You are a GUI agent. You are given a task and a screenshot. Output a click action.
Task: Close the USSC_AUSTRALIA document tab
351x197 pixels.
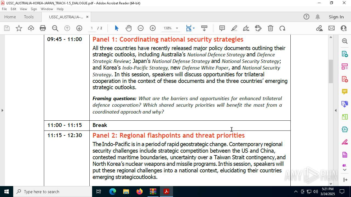point(87,17)
